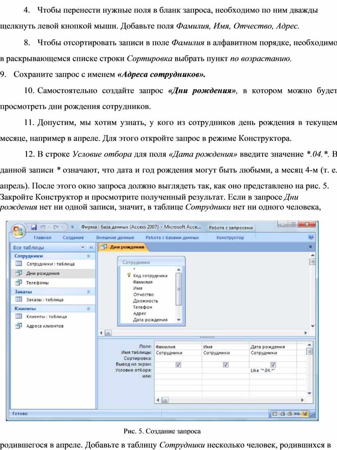
Task: Switch to the Внешние данные ribbon tab
Action: 115,238
